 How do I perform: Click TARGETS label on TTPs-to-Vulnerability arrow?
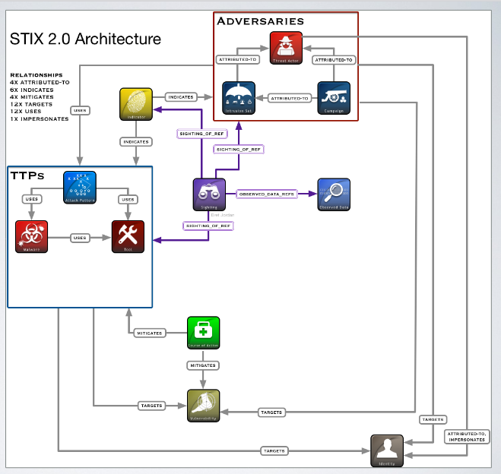(152, 406)
